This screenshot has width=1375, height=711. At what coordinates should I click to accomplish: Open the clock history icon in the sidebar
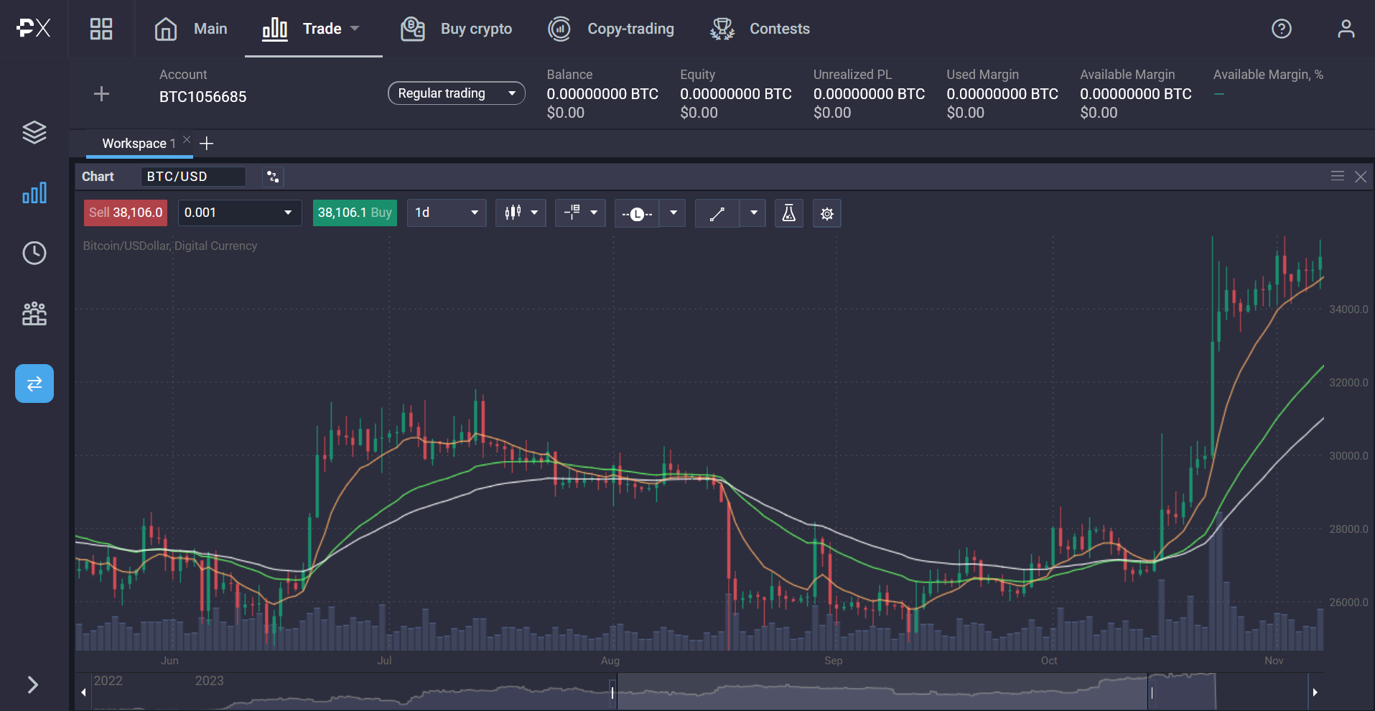click(34, 253)
